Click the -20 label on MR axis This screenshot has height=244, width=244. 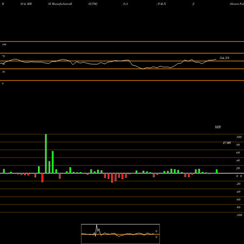[238, 184]
